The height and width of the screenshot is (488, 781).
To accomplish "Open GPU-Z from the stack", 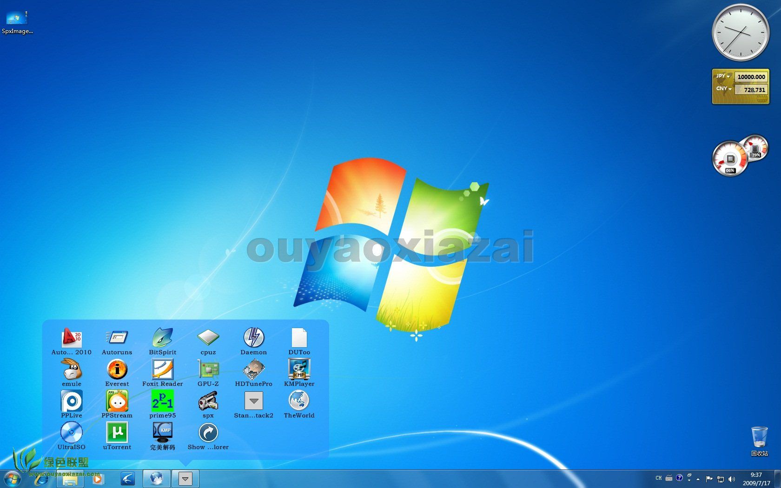I will click(208, 373).
